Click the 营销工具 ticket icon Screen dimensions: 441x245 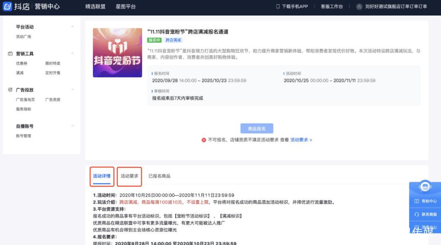[10, 54]
